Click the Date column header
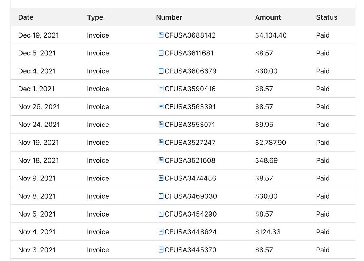This screenshot has height=261, width=364. pos(26,17)
